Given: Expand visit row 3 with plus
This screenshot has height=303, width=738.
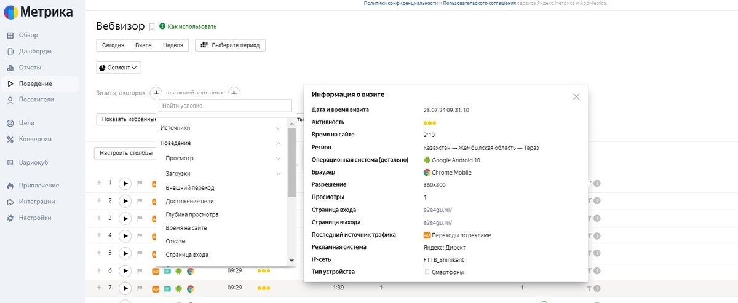Looking at the screenshot, I should point(99,218).
